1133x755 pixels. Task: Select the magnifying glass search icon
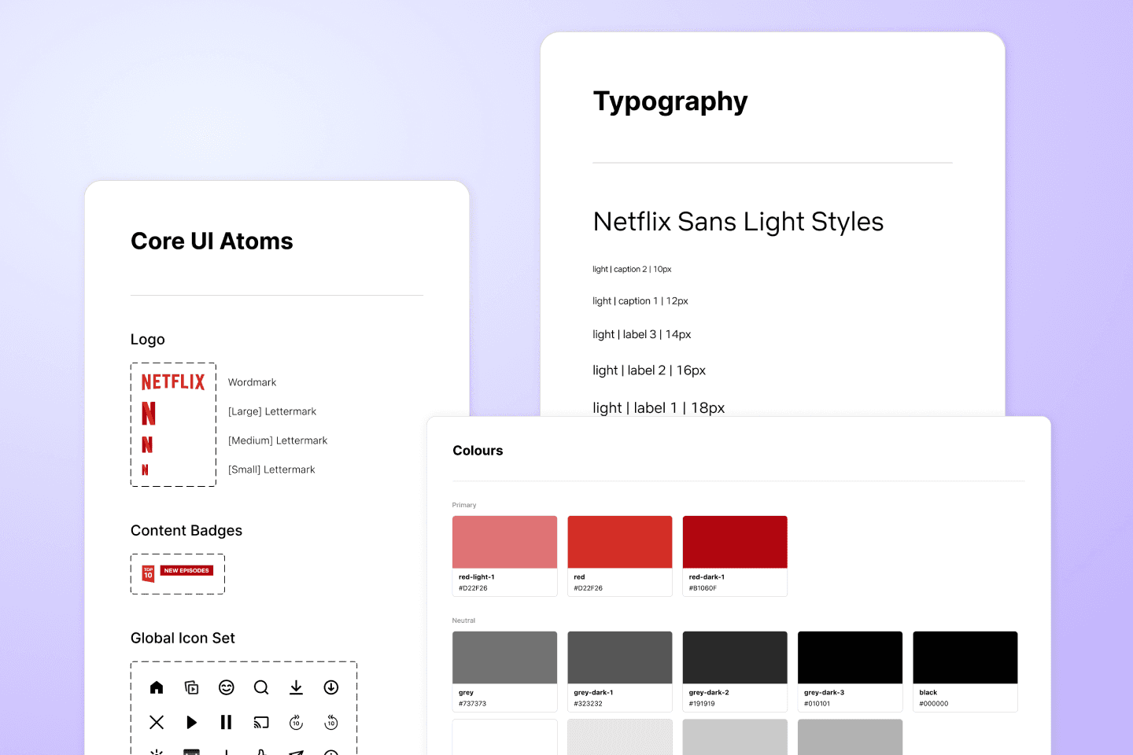pyautogui.click(x=261, y=687)
